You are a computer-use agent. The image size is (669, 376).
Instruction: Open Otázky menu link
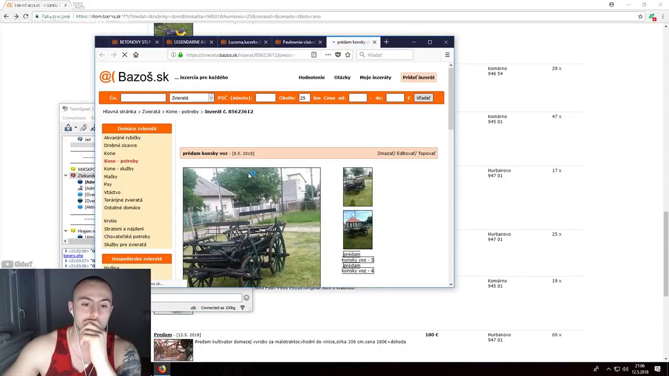(x=342, y=77)
